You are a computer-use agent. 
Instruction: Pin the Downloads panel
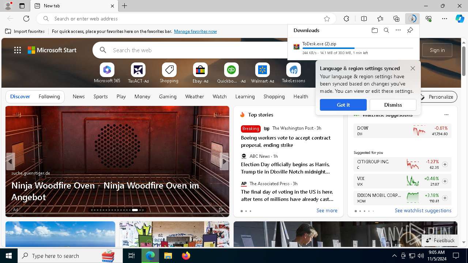pos(410,30)
